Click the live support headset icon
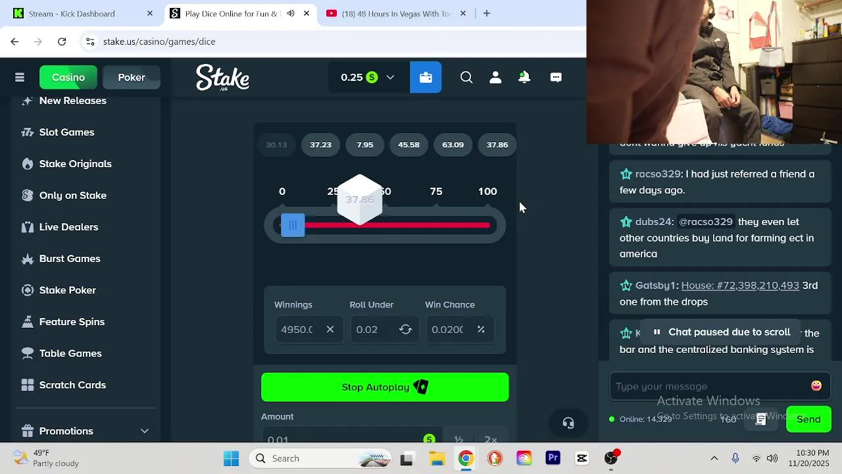 568,423
